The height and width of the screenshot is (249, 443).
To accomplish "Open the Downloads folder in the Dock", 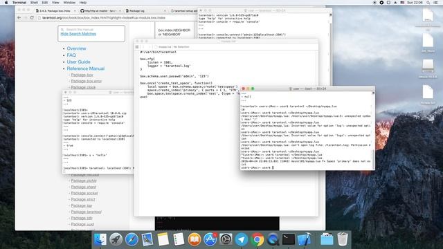I will click(327, 239).
